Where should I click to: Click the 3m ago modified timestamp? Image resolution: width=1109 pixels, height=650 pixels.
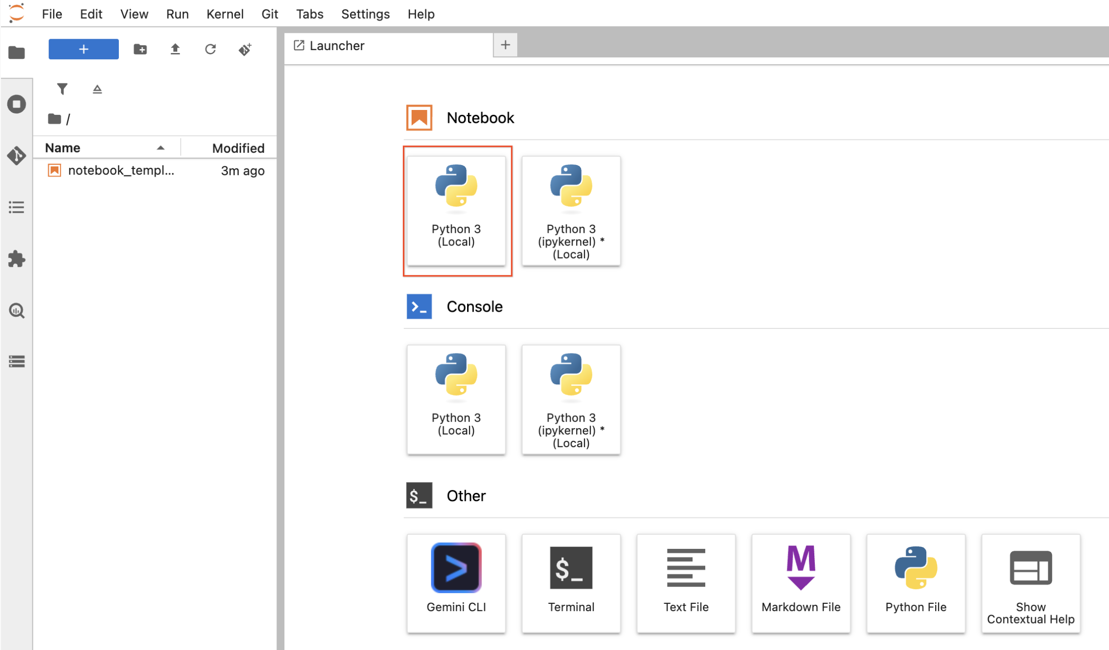[x=243, y=171]
